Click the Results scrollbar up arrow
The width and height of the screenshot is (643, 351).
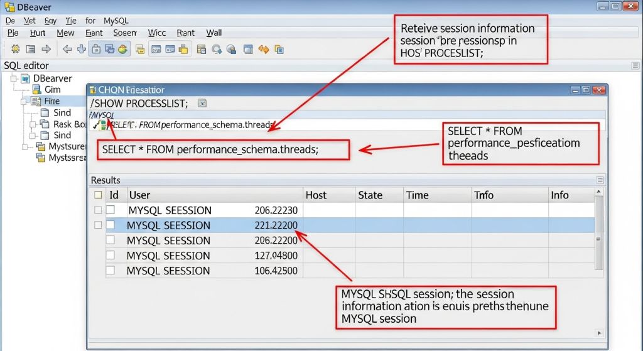598,192
